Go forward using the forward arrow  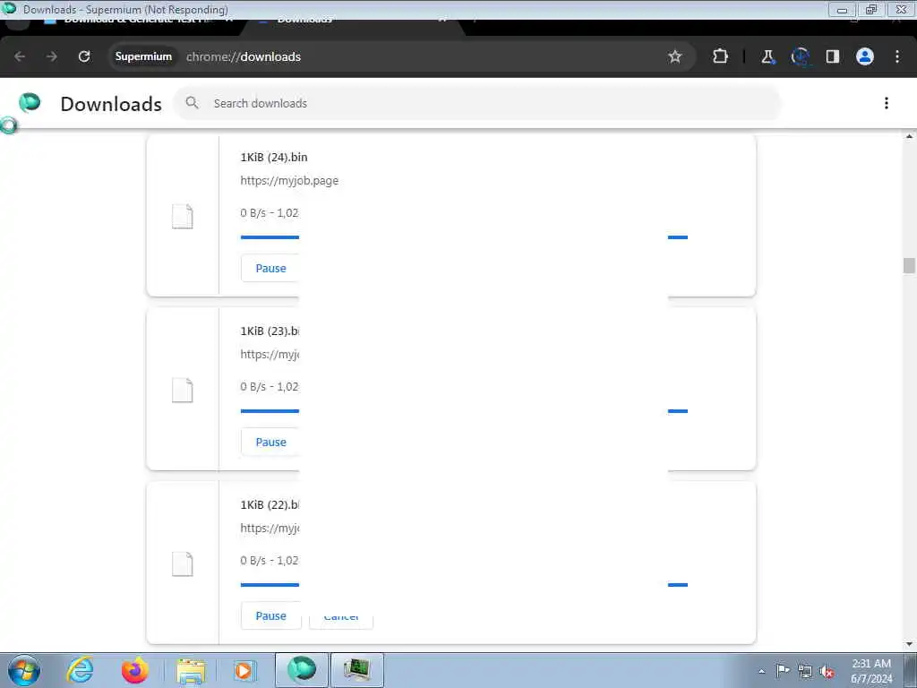pyautogui.click(x=51, y=56)
